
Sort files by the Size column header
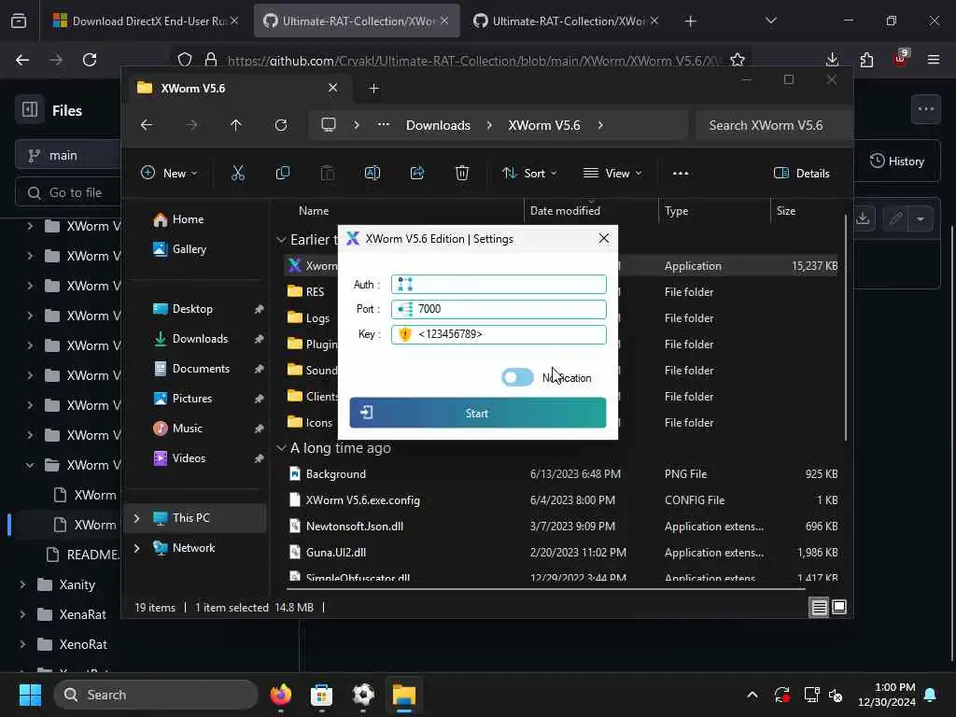[786, 211]
